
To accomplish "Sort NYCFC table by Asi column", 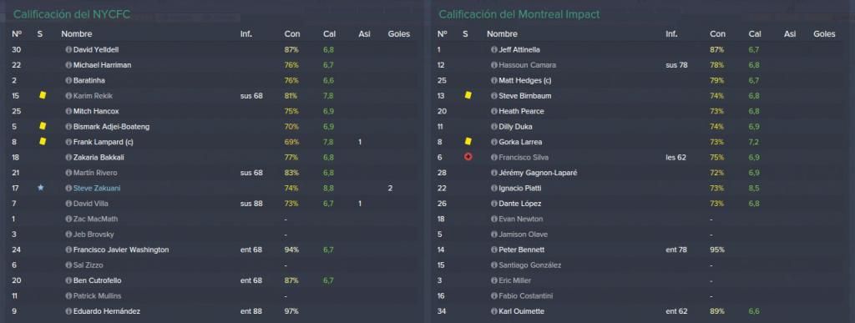I will tap(364, 33).
